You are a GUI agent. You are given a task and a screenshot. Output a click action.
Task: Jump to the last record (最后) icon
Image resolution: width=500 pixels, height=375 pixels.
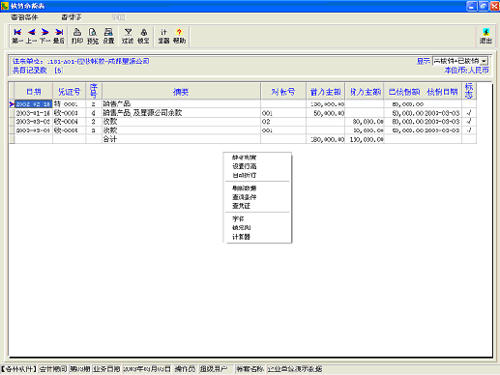(59, 36)
